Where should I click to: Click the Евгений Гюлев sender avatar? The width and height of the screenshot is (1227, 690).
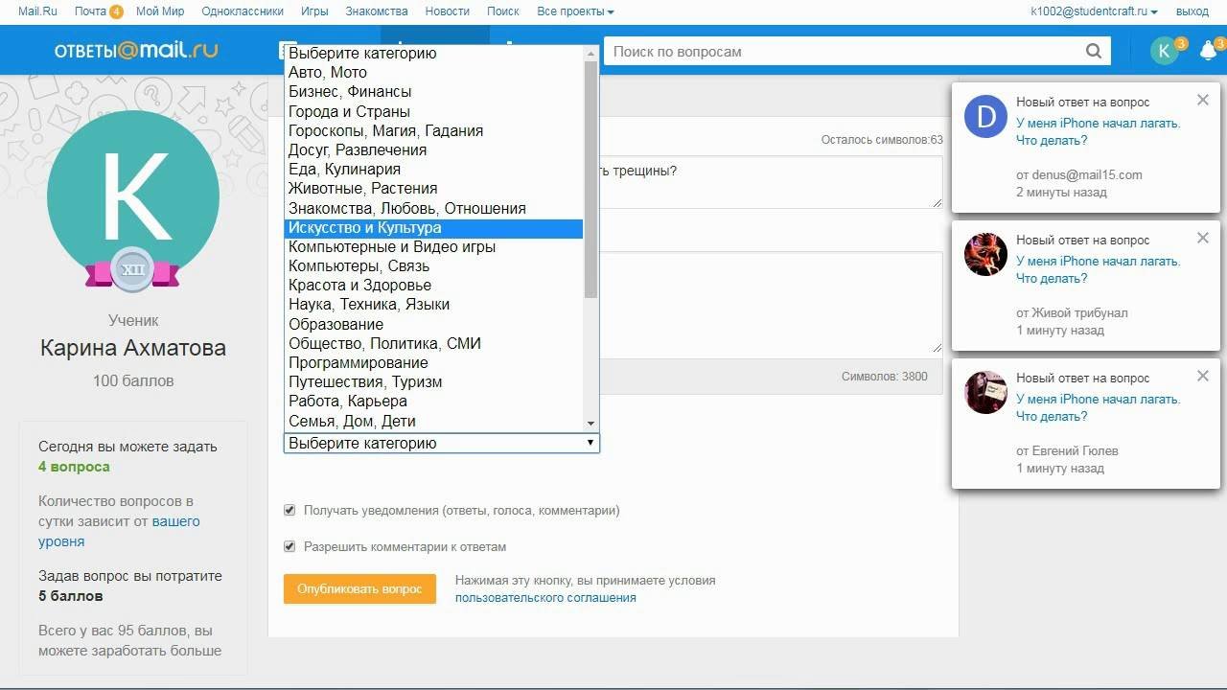point(985,392)
